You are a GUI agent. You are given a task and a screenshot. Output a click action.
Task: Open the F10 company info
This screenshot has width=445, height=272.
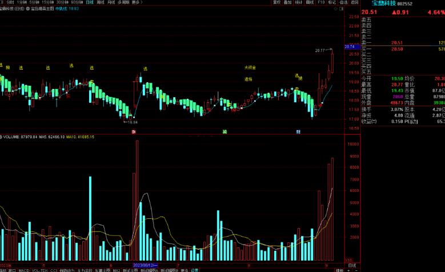pyautogui.click(x=321, y=2)
